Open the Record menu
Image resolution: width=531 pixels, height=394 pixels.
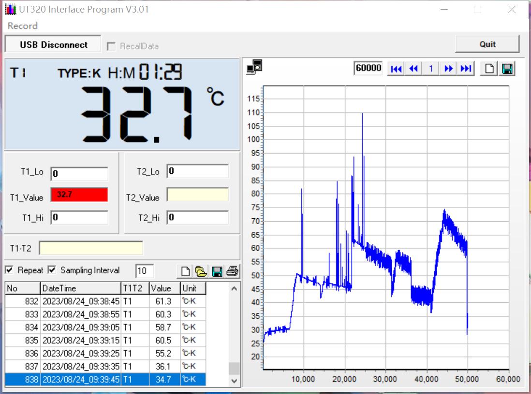click(x=22, y=26)
